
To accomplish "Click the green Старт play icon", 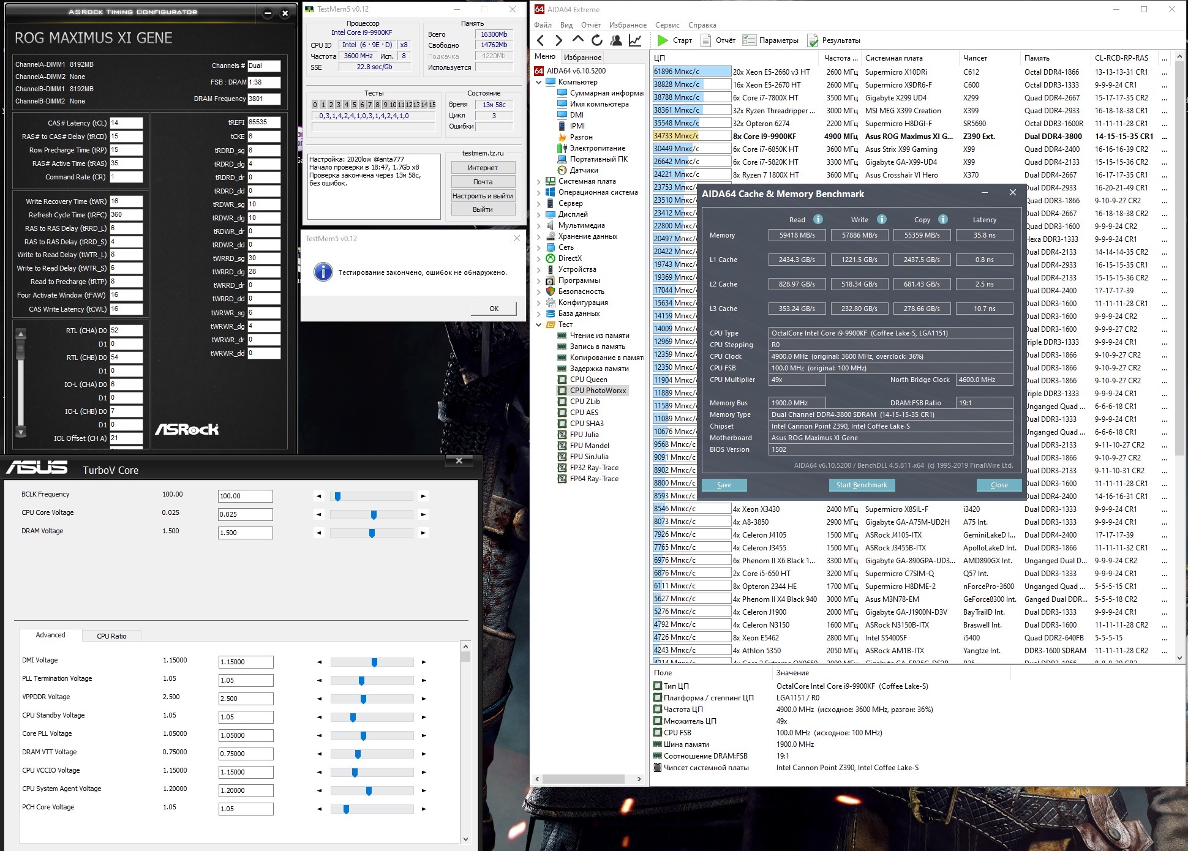I will click(x=663, y=40).
